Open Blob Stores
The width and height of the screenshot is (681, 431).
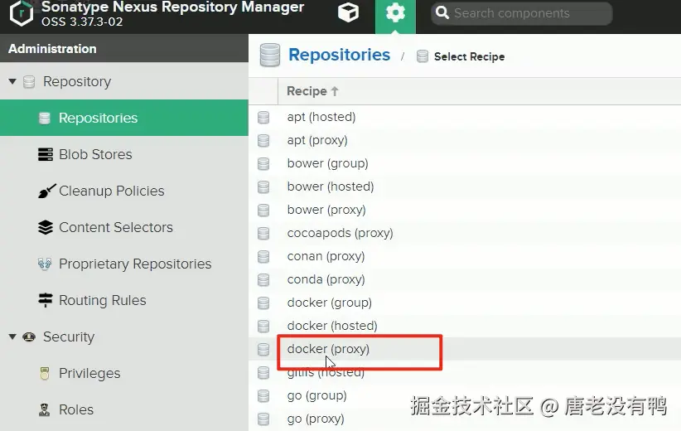point(95,154)
